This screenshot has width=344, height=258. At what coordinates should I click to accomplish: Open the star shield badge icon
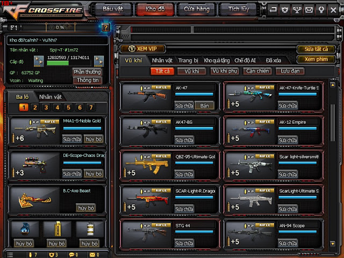pyautogui.click(x=285, y=10)
